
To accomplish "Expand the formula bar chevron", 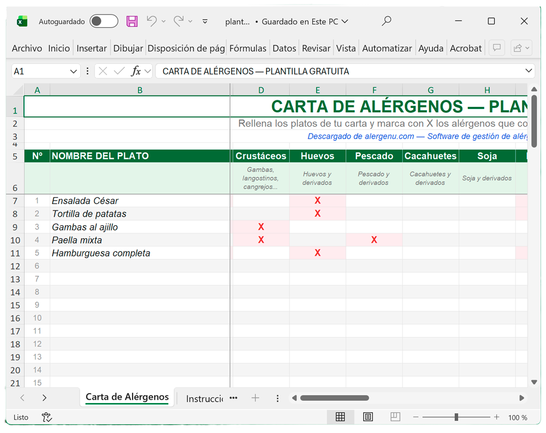I will point(529,71).
